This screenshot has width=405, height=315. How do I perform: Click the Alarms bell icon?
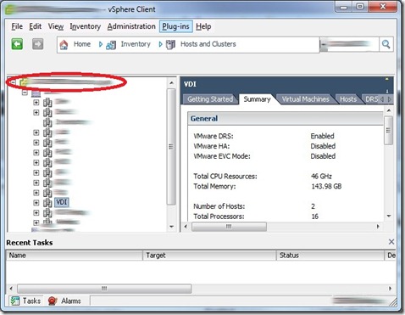(x=53, y=301)
